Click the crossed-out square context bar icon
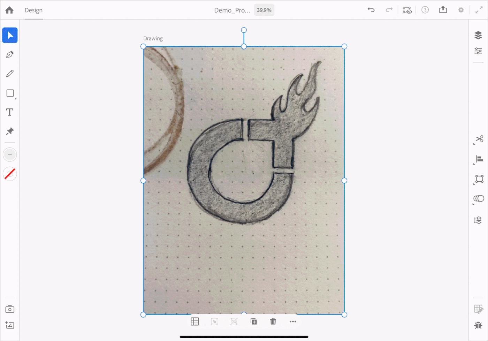 (x=234, y=321)
